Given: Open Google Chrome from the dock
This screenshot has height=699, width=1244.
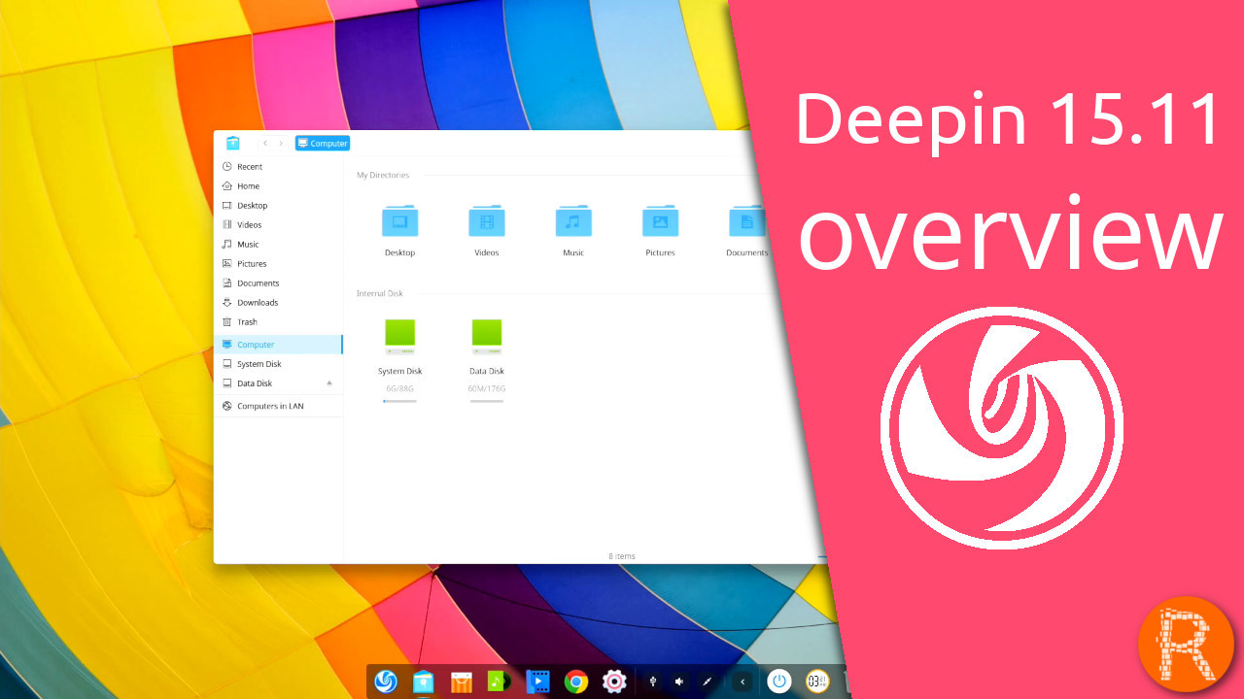Looking at the screenshot, I should [576, 682].
